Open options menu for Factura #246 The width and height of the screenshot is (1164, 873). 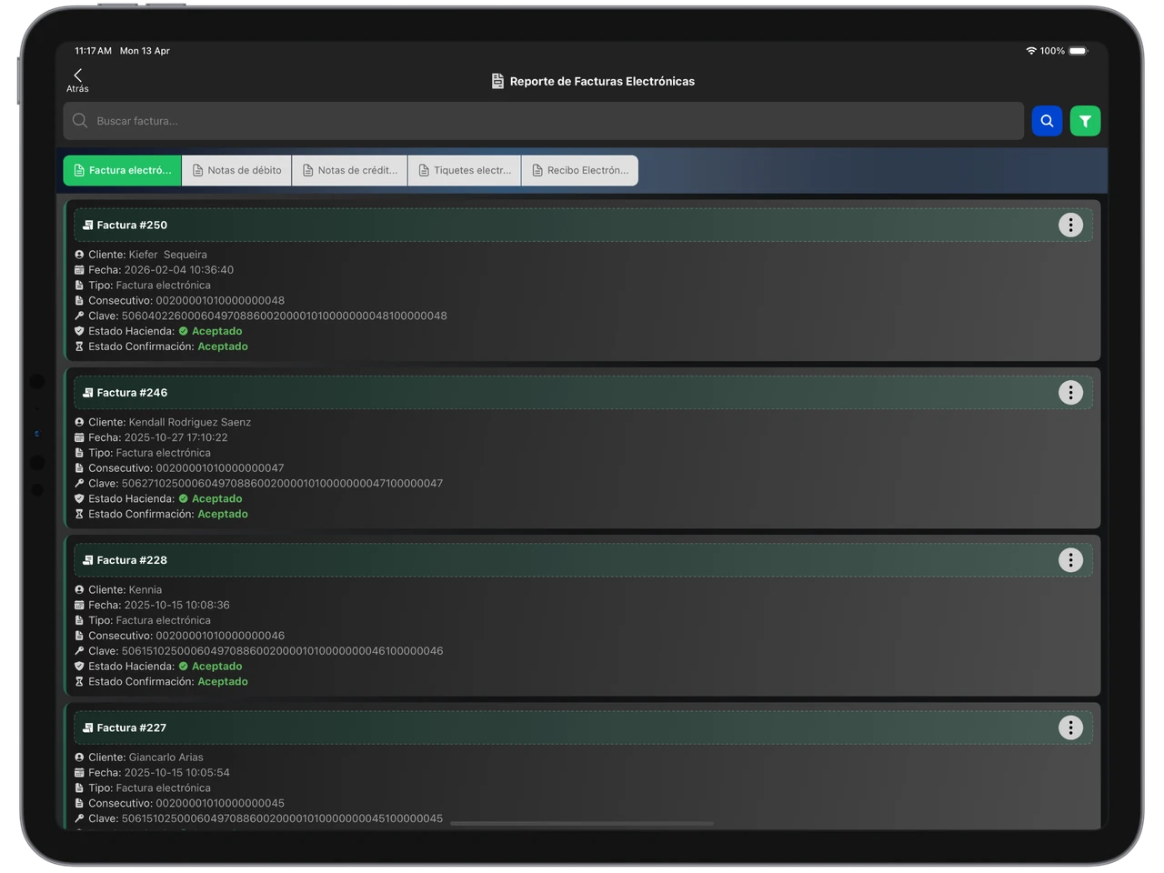pos(1070,392)
